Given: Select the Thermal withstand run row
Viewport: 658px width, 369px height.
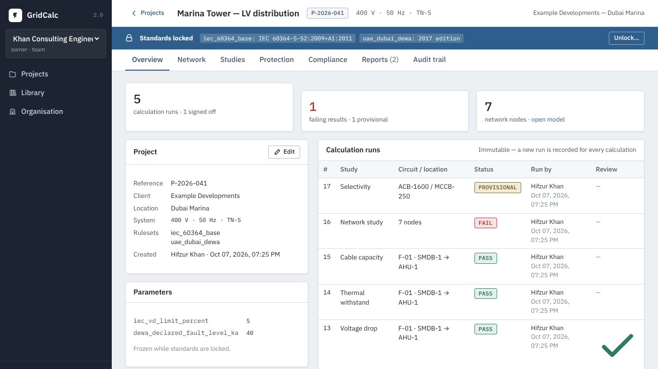Looking at the screenshot, I should pyautogui.click(x=481, y=302).
